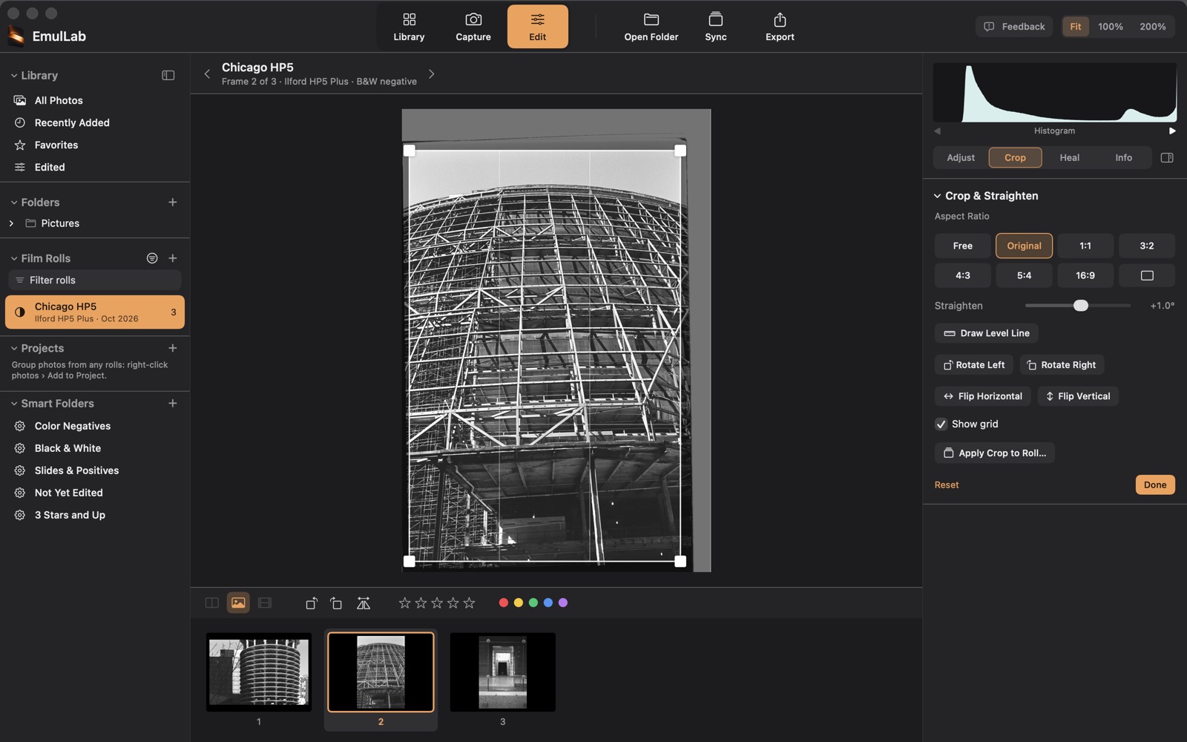Collapse the Library section
1187x742 pixels.
pyautogui.click(x=13, y=76)
